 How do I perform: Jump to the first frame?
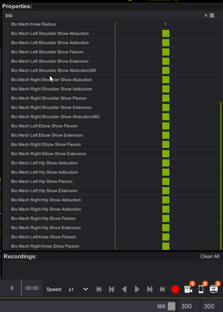99,289
